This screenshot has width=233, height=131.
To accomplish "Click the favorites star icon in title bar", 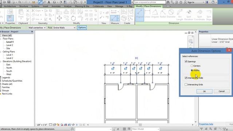I will [x=181, y=2].
